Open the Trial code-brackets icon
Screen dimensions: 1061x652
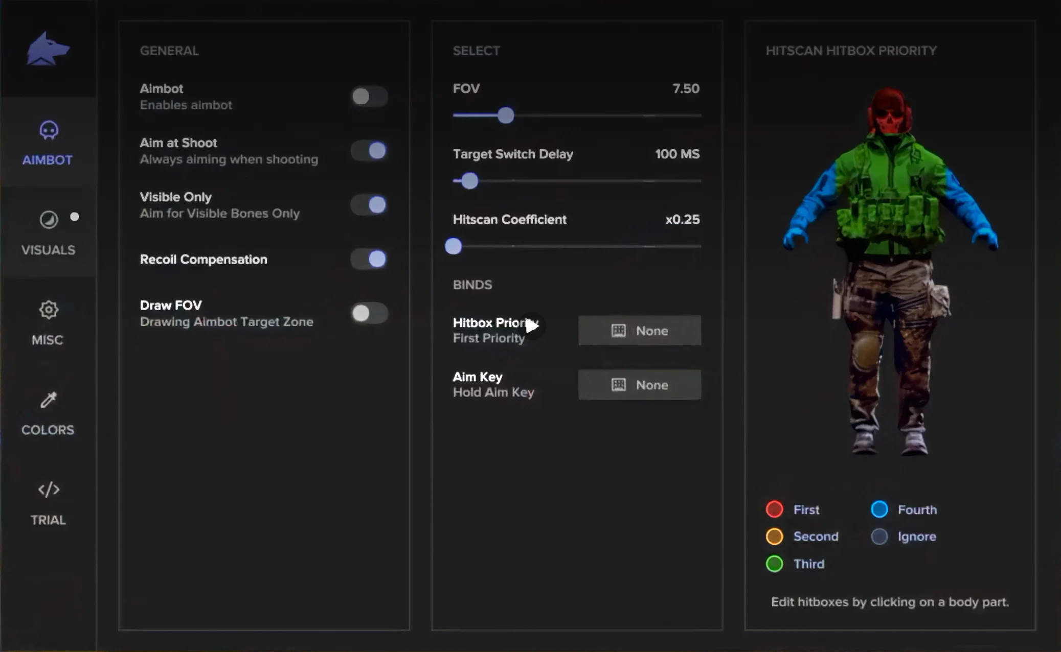49,490
